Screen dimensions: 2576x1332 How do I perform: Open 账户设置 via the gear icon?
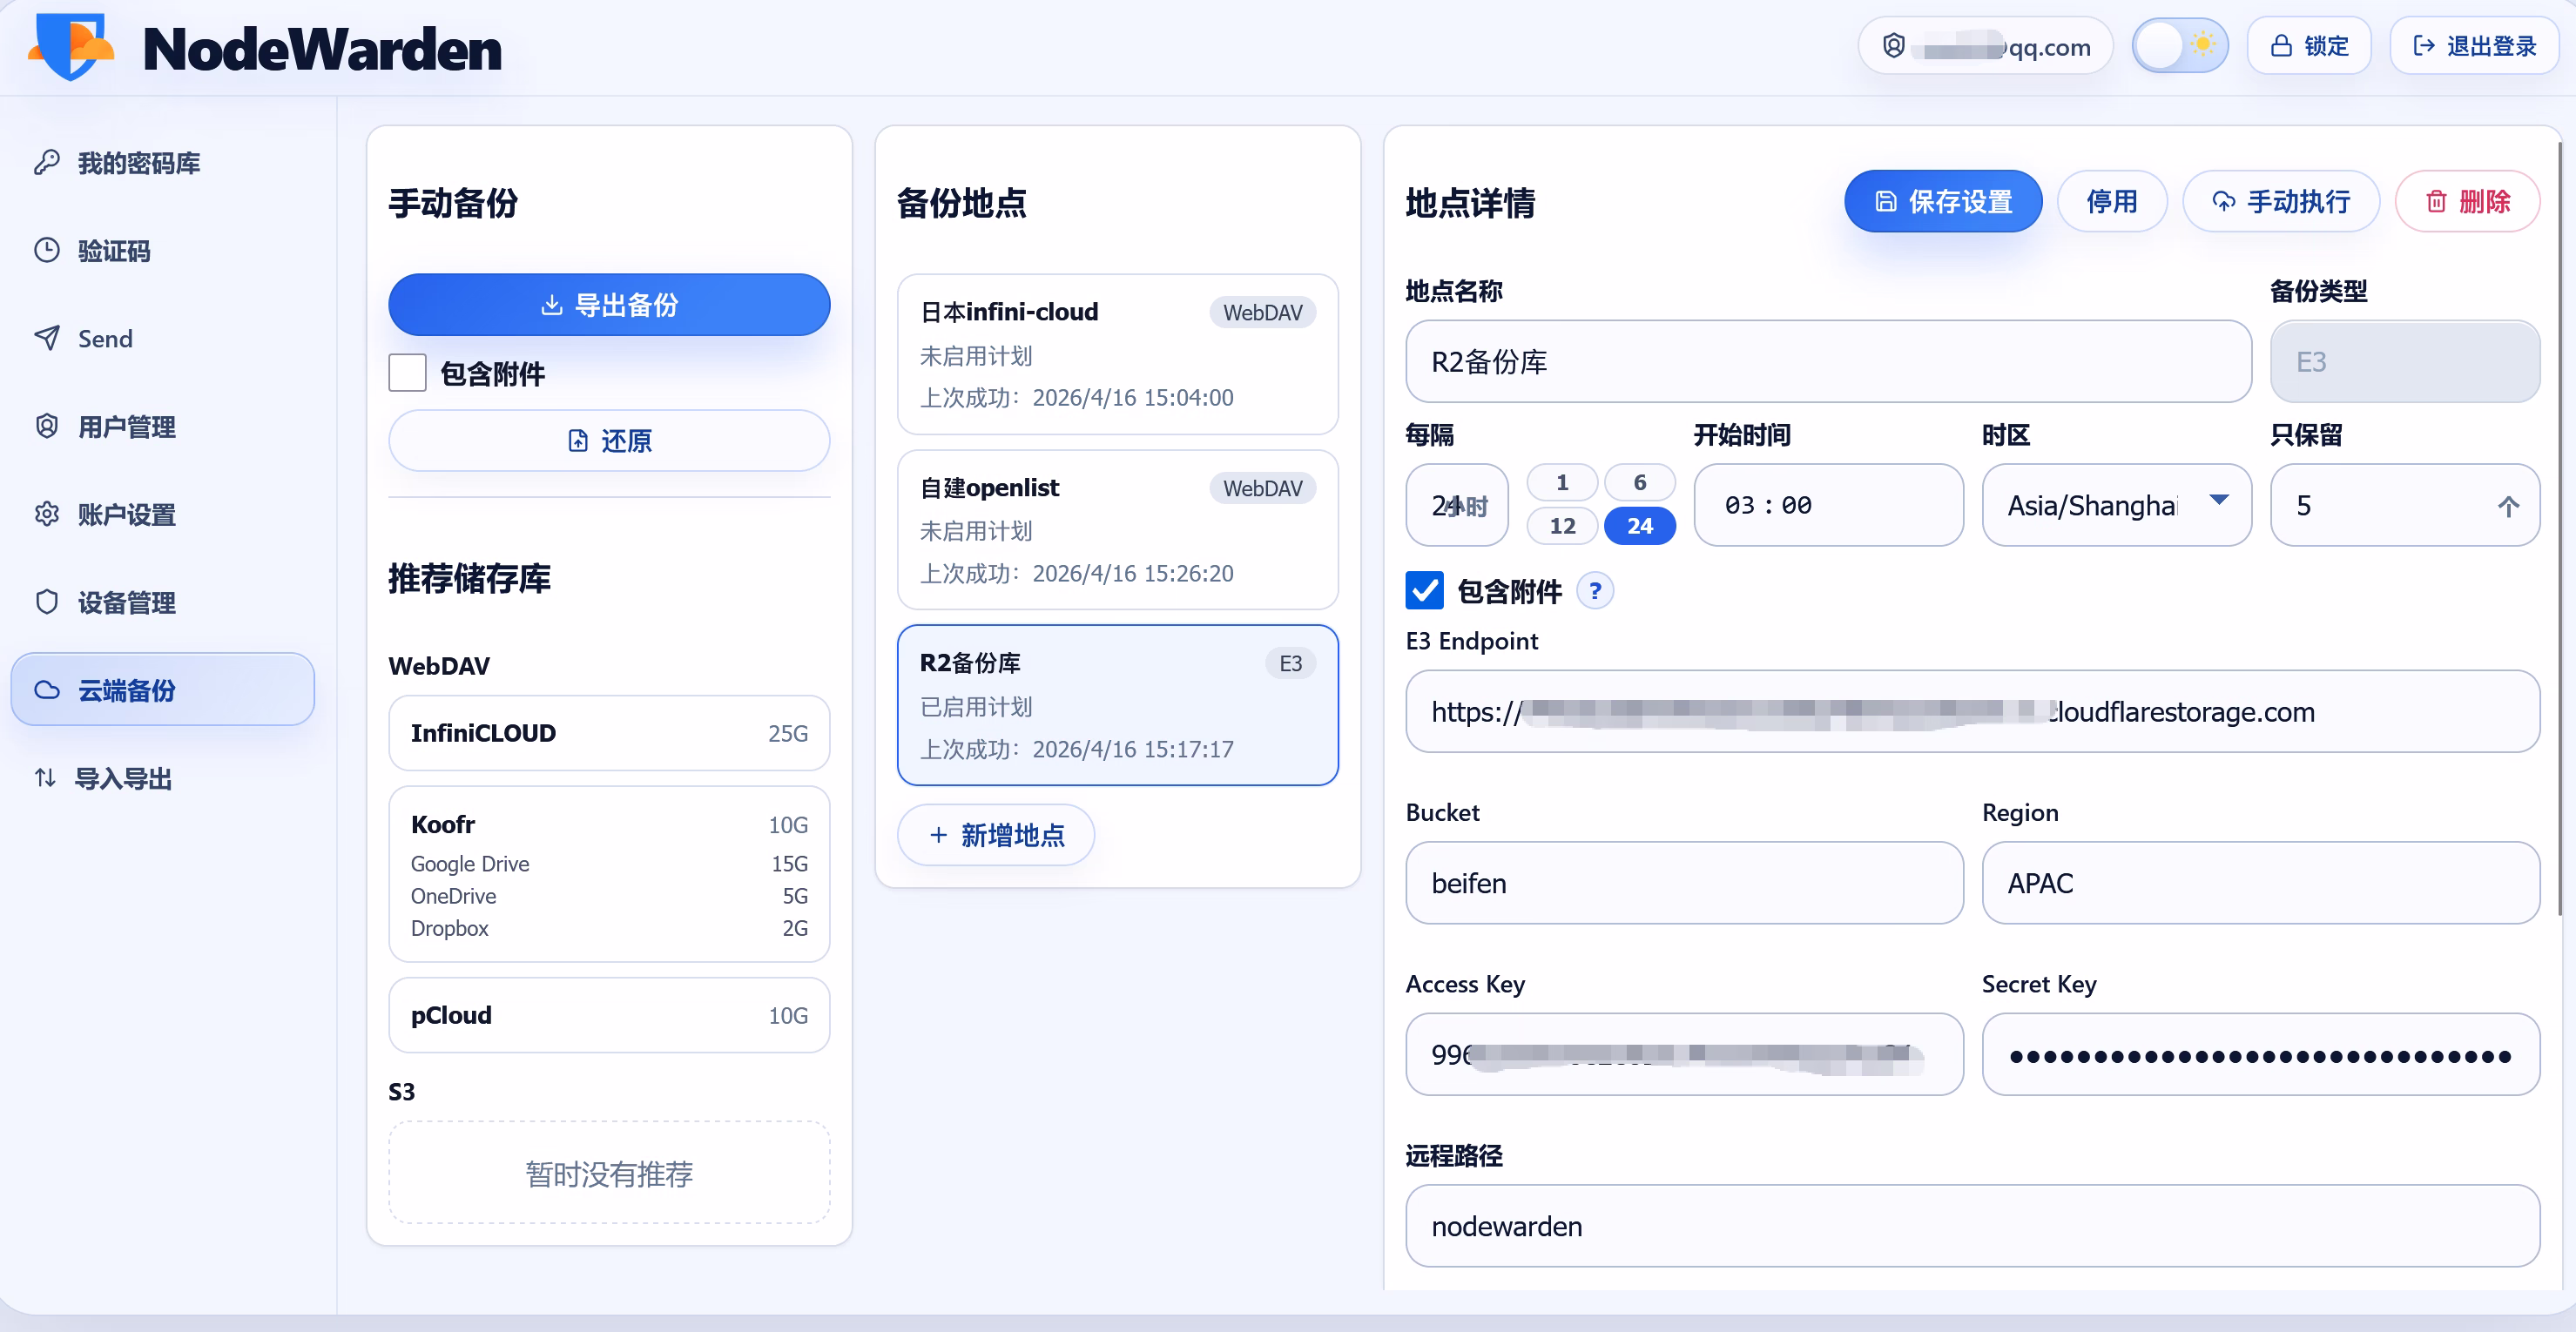48,514
